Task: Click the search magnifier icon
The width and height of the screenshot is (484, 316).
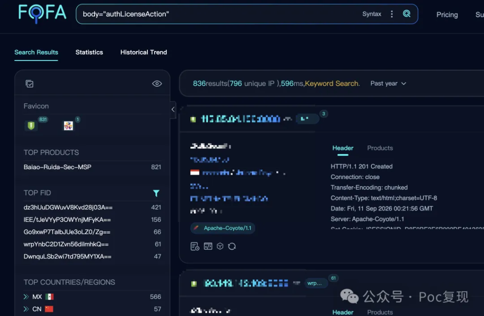Action: tap(407, 14)
